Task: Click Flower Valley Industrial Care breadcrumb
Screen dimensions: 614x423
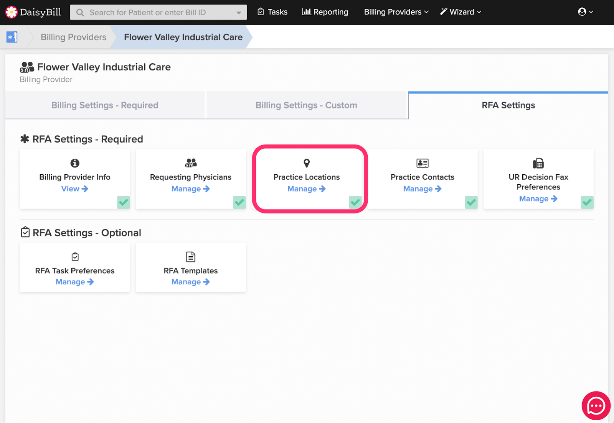Action: (x=183, y=37)
